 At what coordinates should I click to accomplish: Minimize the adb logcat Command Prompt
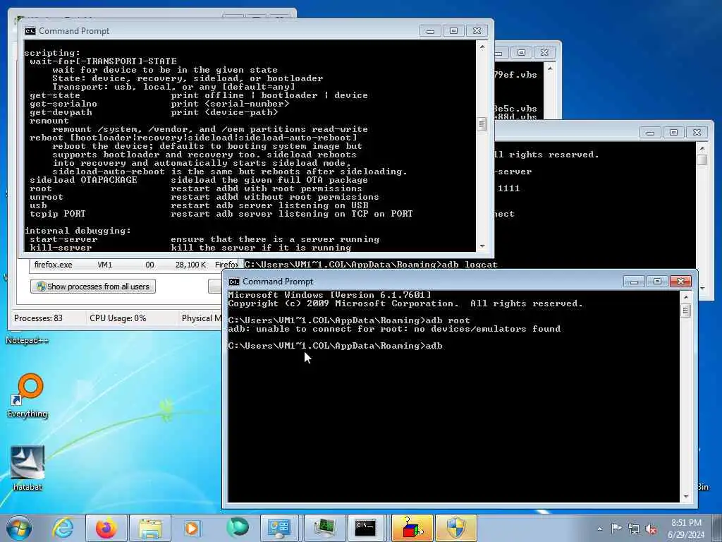point(650,133)
